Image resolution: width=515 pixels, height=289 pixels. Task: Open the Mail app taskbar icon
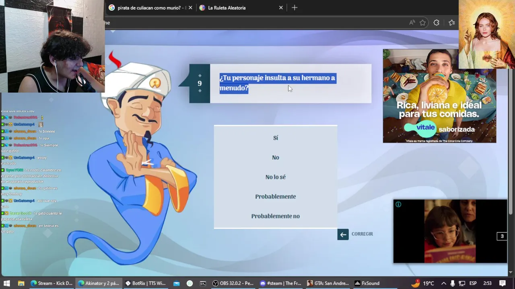tap(176, 283)
